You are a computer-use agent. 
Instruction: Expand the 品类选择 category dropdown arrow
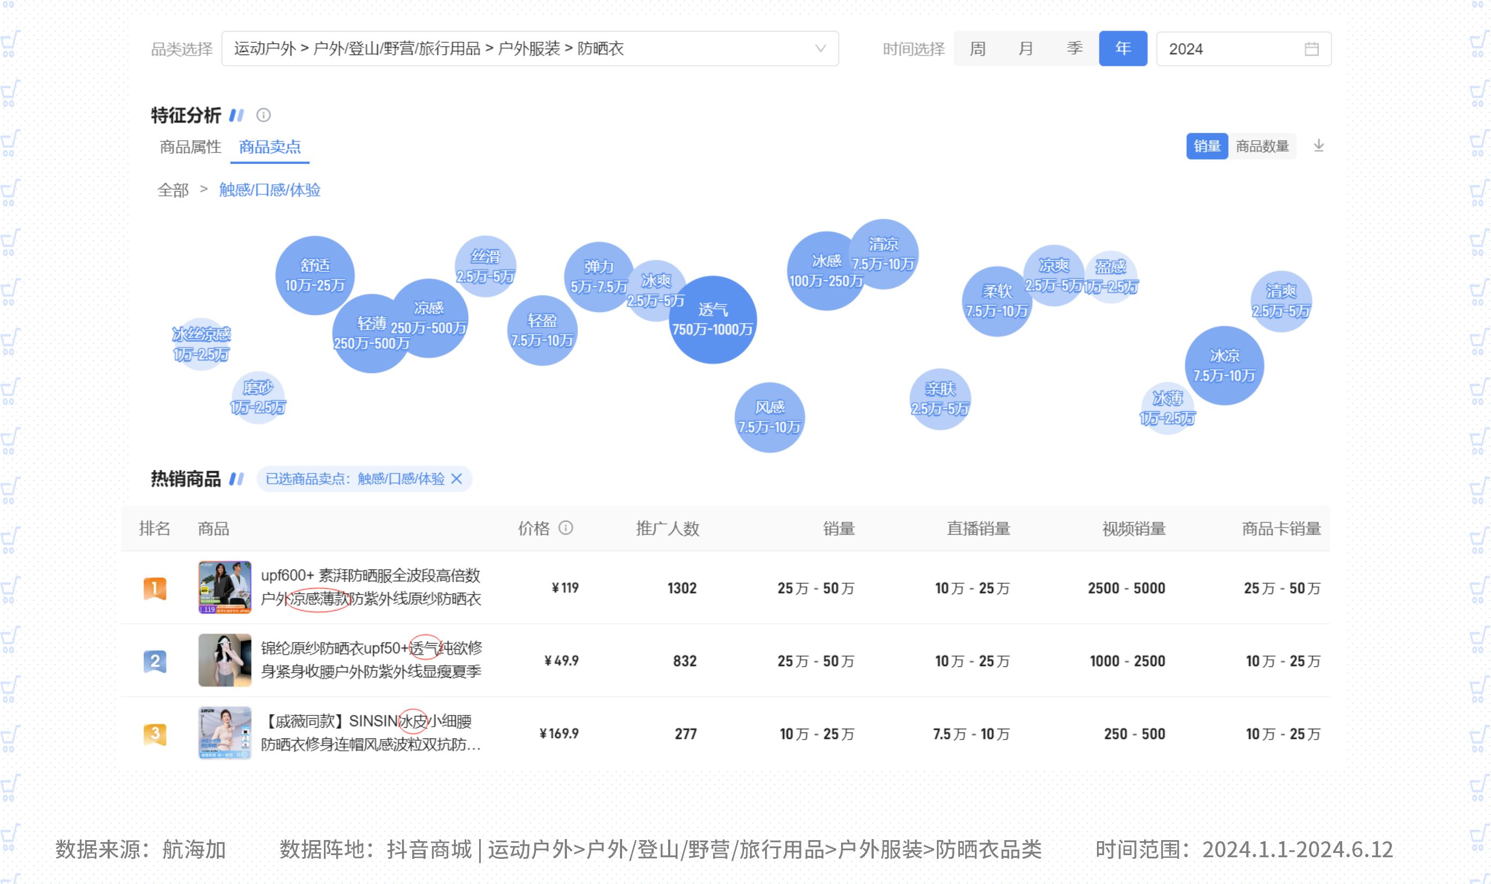point(821,49)
